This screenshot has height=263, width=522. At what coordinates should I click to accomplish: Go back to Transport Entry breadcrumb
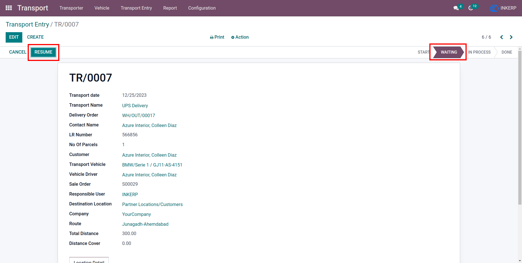27,25
